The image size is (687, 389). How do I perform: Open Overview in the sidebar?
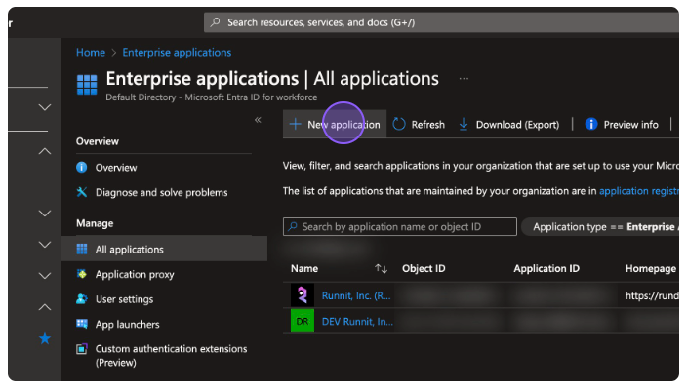[x=116, y=168]
